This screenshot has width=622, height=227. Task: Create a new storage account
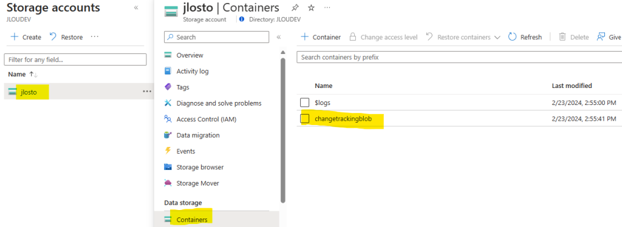pyautogui.click(x=26, y=37)
